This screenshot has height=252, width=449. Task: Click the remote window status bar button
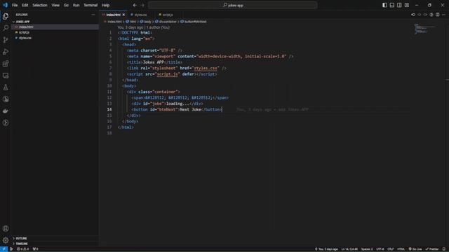4,249
